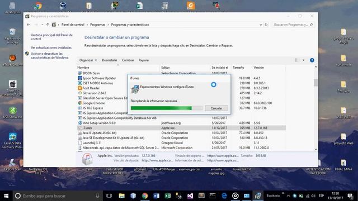
Task: Click Programas breadcrumb in address bar
Action: click(x=97, y=25)
